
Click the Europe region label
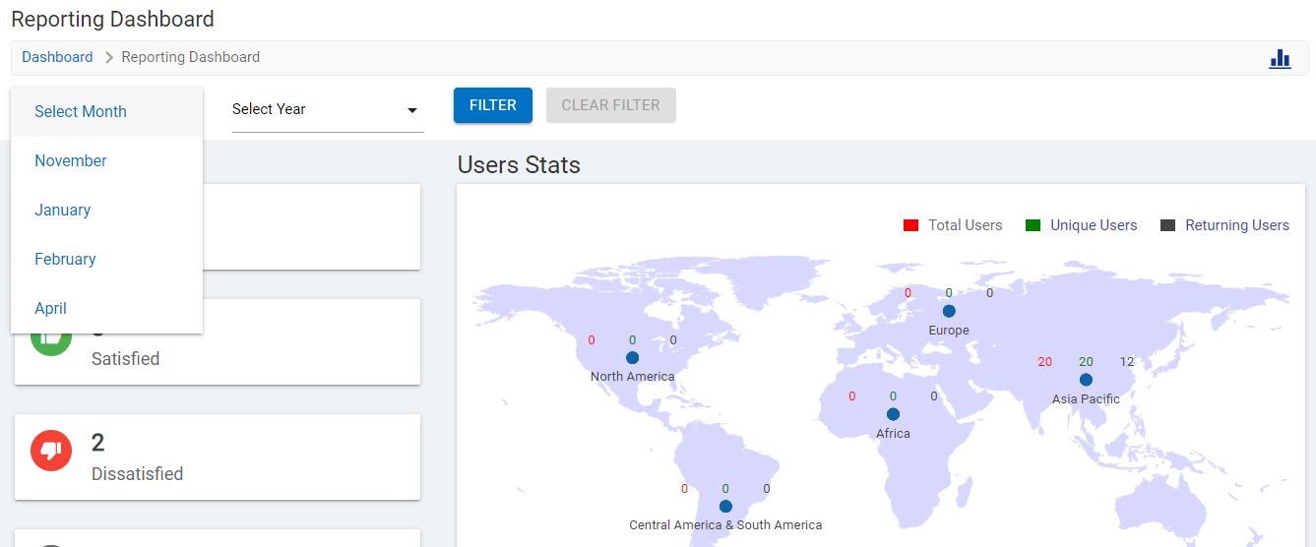(949, 331)
